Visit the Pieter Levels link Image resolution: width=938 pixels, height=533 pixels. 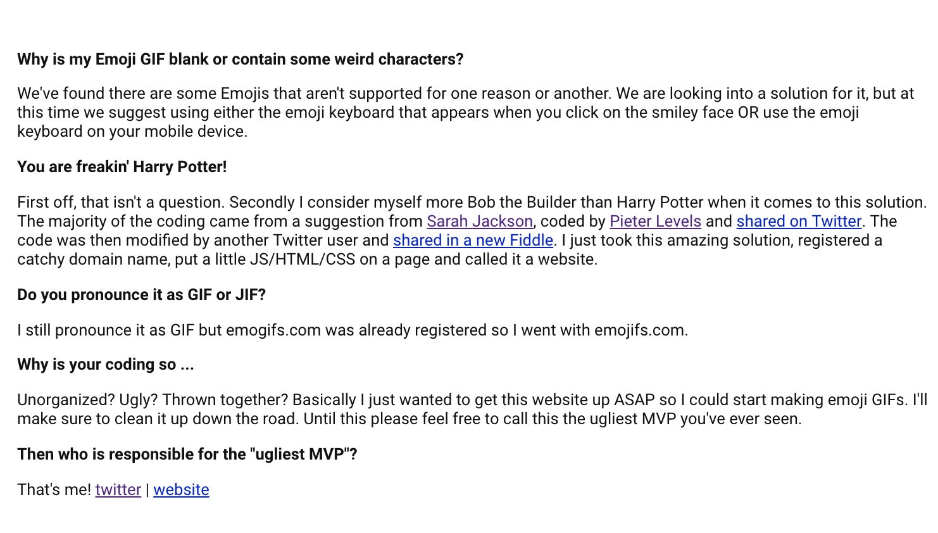coord(655,222)
